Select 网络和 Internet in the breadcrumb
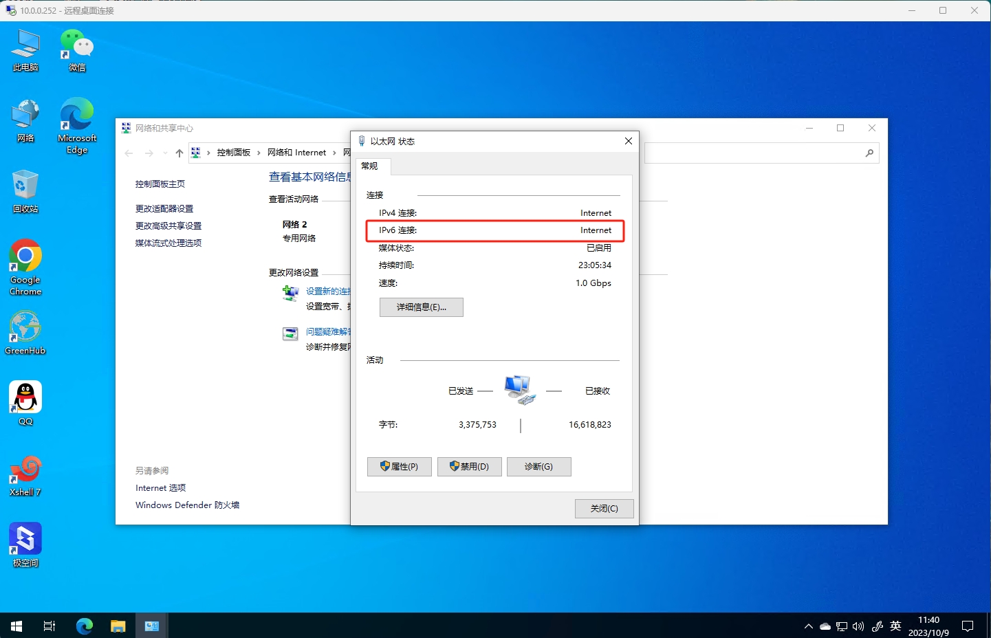 (x=296, y=152)
